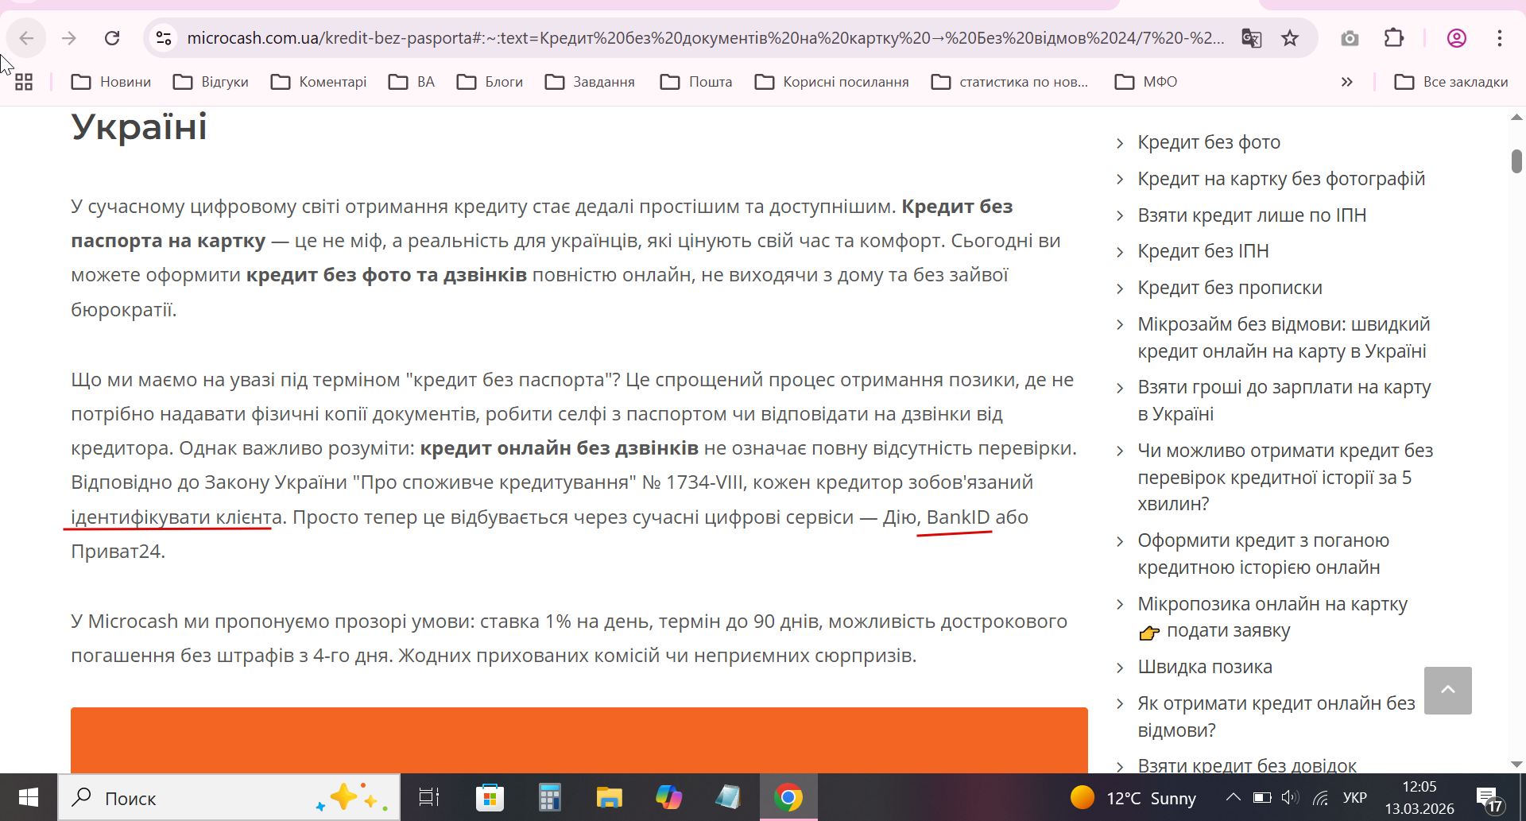Image resolution: width=1526 pixels, height=821 pixels.
Task: Open Windows Start menu
Action: click(x=29, y=797)
